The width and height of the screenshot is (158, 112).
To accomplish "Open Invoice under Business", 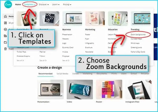I will pyautogui.click(x=65, y=52).
